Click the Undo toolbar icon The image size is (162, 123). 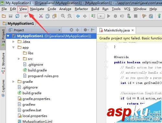coord(26,16)
